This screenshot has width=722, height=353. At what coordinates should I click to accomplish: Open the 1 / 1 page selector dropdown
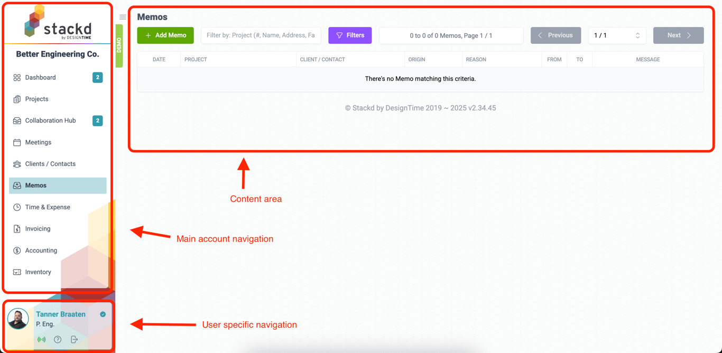coord(617,35)
